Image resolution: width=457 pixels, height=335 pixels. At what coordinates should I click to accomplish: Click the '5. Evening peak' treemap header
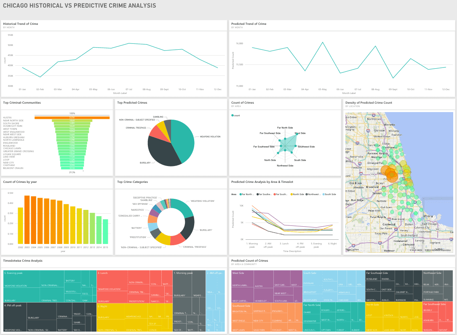(x=14, y=273)
